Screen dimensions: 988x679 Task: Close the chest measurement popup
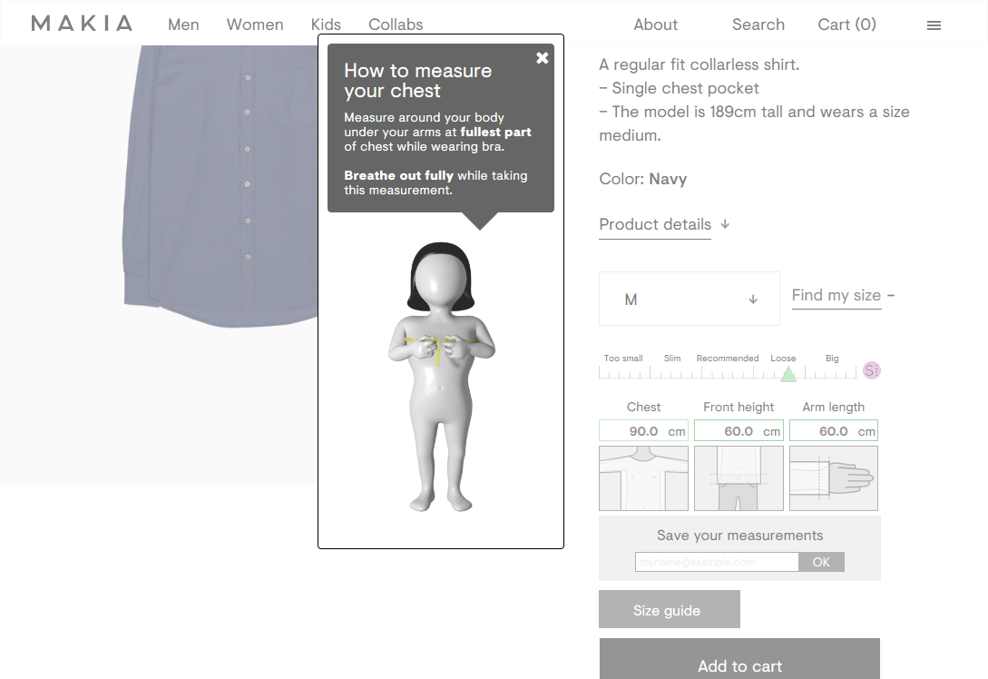[542, 58]
